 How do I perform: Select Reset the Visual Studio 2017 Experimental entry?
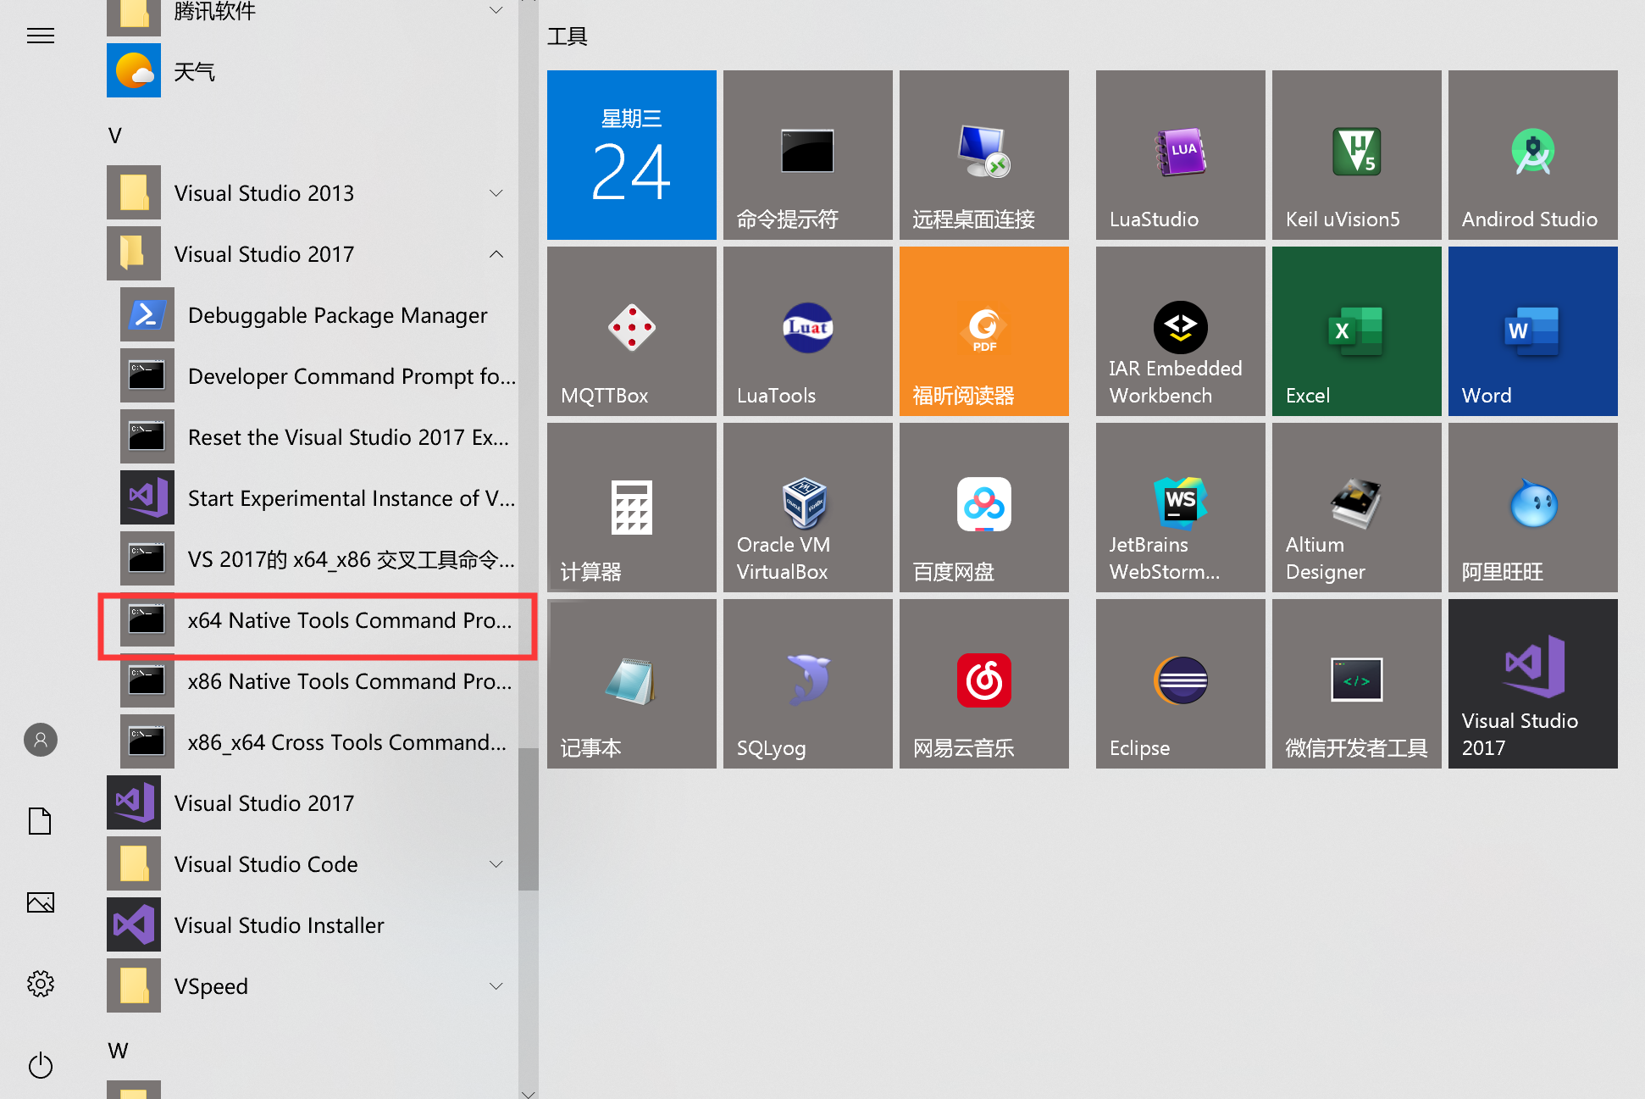(x=318, y=437)
